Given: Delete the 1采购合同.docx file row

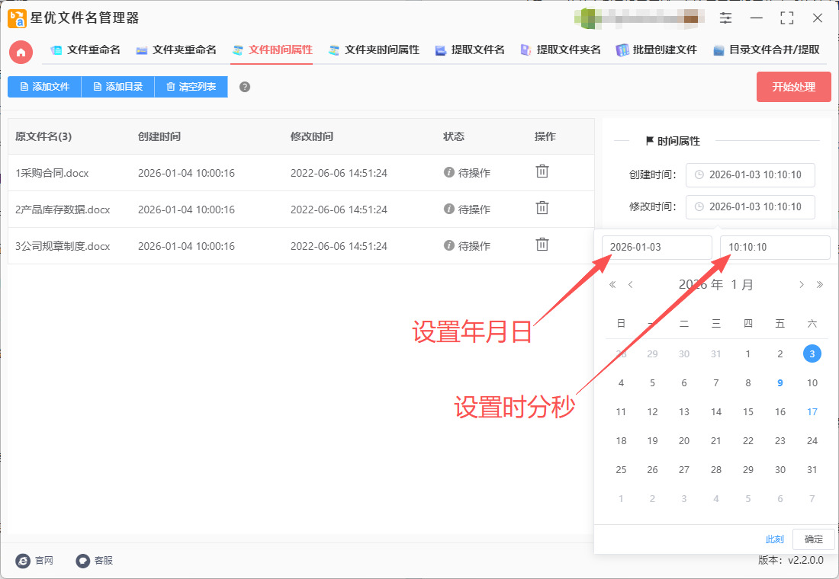Looking at the screenshot, I should [542, 172].
